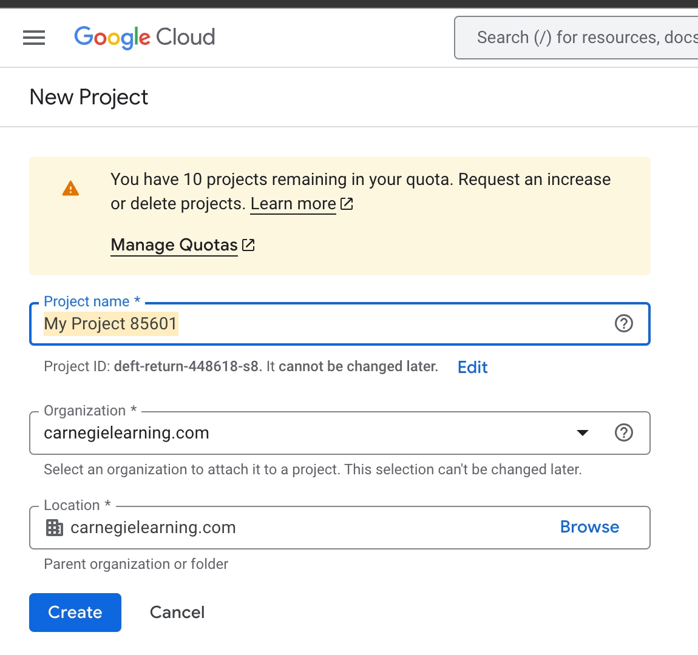Open the Learn more link

[x=293, y=204]
